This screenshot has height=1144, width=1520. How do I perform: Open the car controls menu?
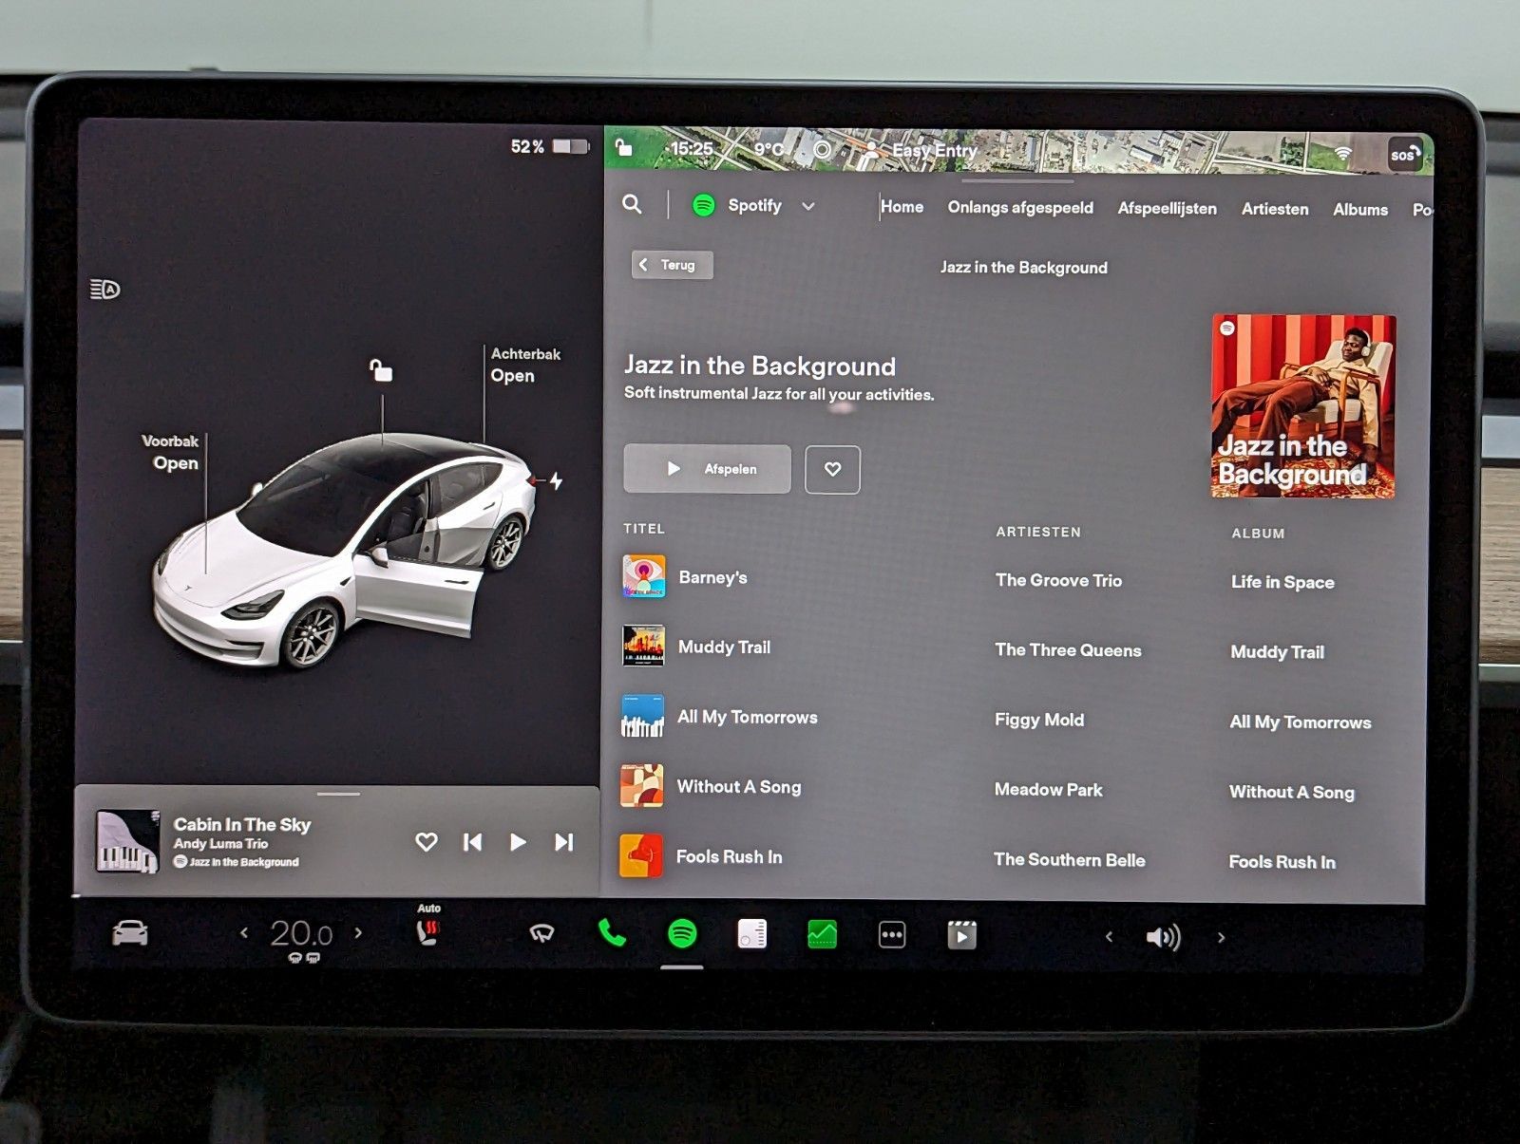130,933
